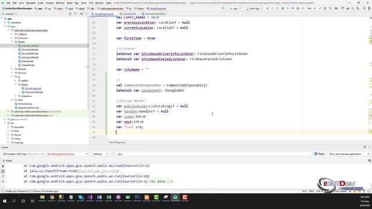The height and width of the screenshot is (209, 372).
Task: Open the Logcat device selector dropdown
Action: (x=23, y=154)
